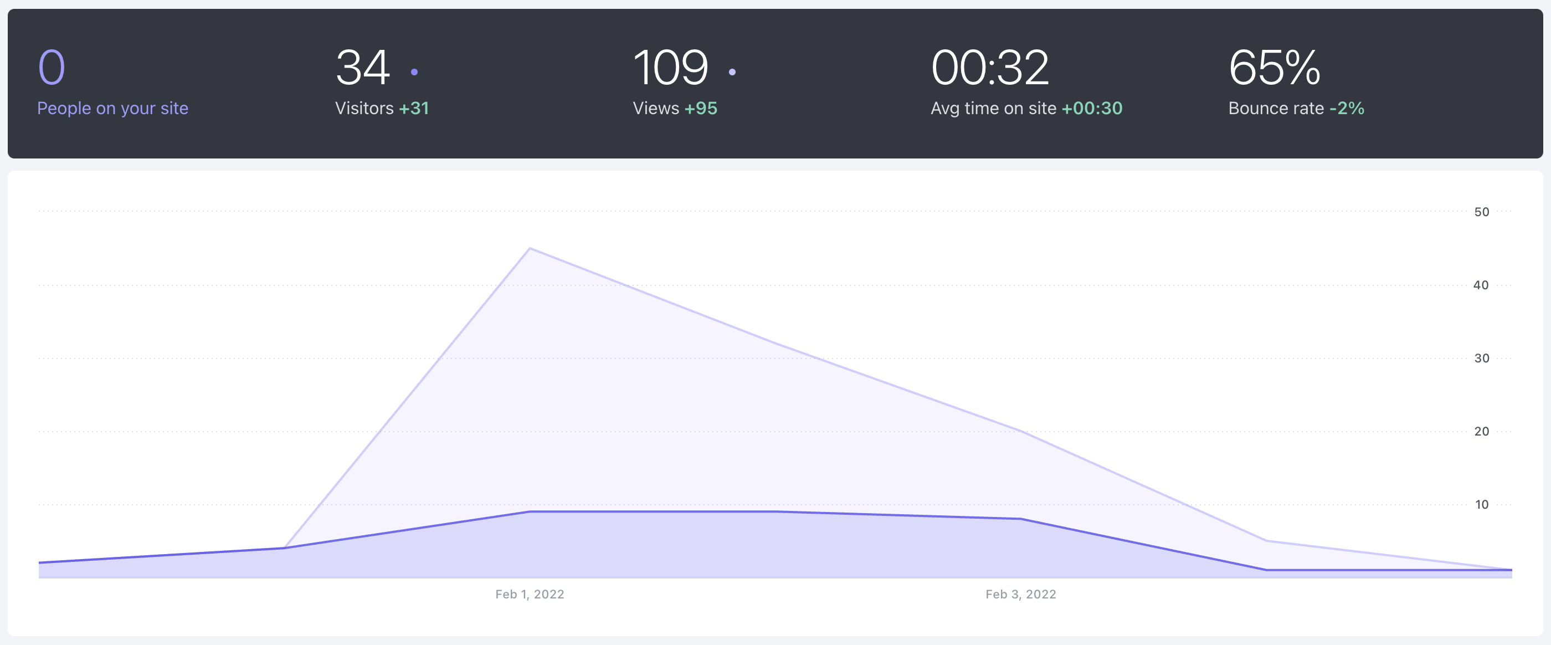
Task: Select the +95 views change indicator
Action: [702, 109]
